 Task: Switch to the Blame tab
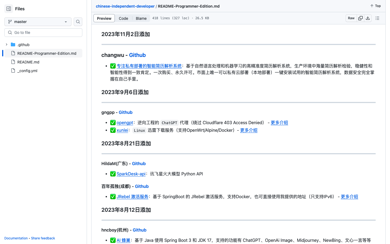(x=141, y=18)
